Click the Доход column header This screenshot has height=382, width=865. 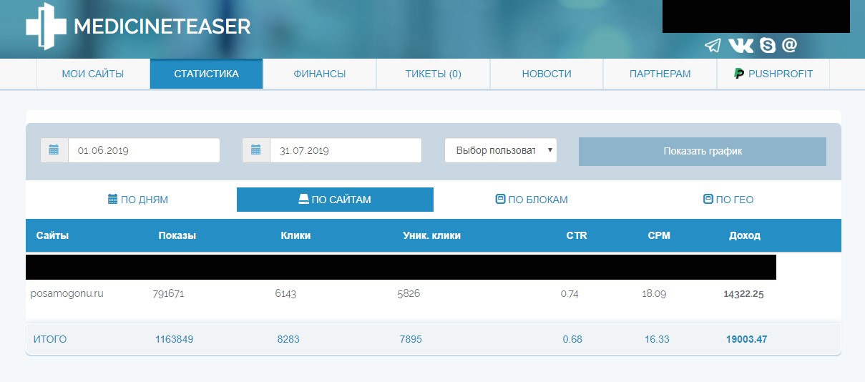pyautogui.click(x=745, y=235)
